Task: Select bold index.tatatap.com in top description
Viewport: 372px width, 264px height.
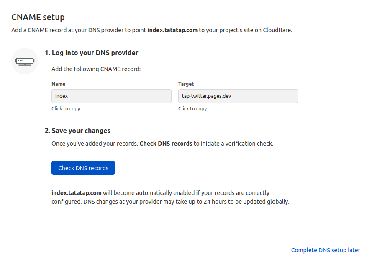Action: [x=172, y=30]
